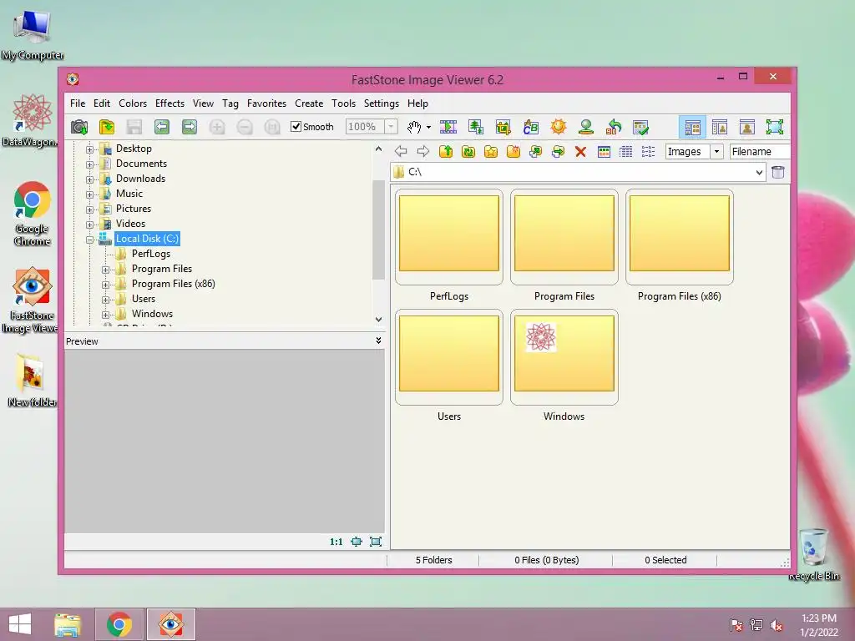
Task: Open the Effects menu
Action: tap(169, 103)
